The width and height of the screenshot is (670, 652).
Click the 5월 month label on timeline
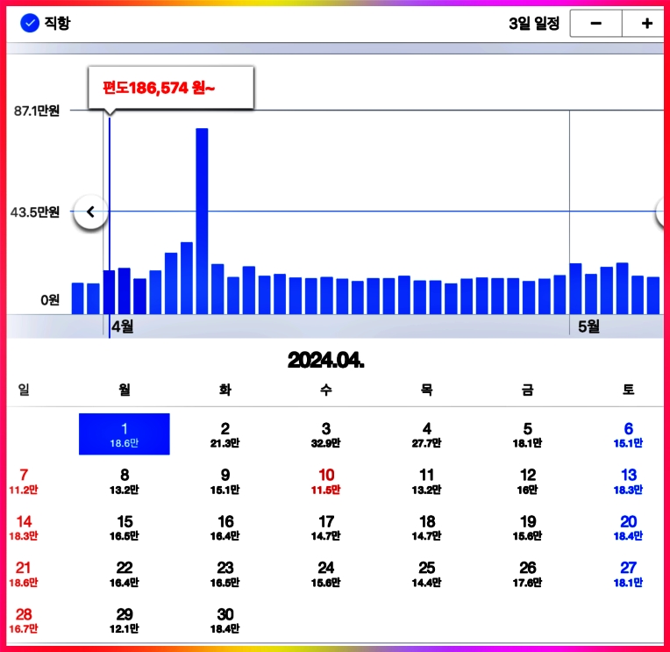pyautogui.click(x=588, y=327)
